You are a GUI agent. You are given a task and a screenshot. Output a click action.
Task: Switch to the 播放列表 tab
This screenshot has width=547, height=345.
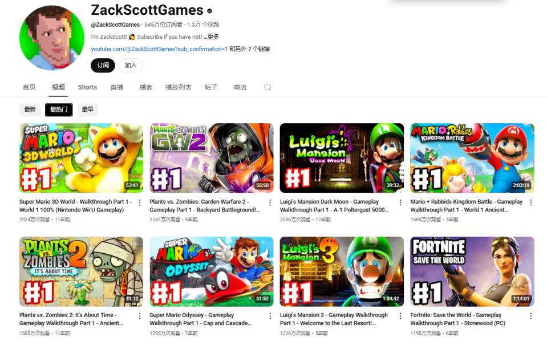(x=178, y=87)
